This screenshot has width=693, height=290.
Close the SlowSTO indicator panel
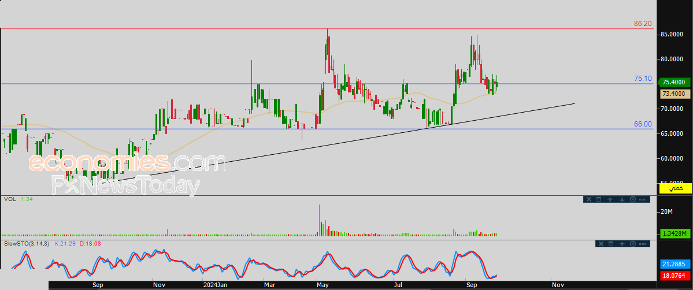pos(601,244)
